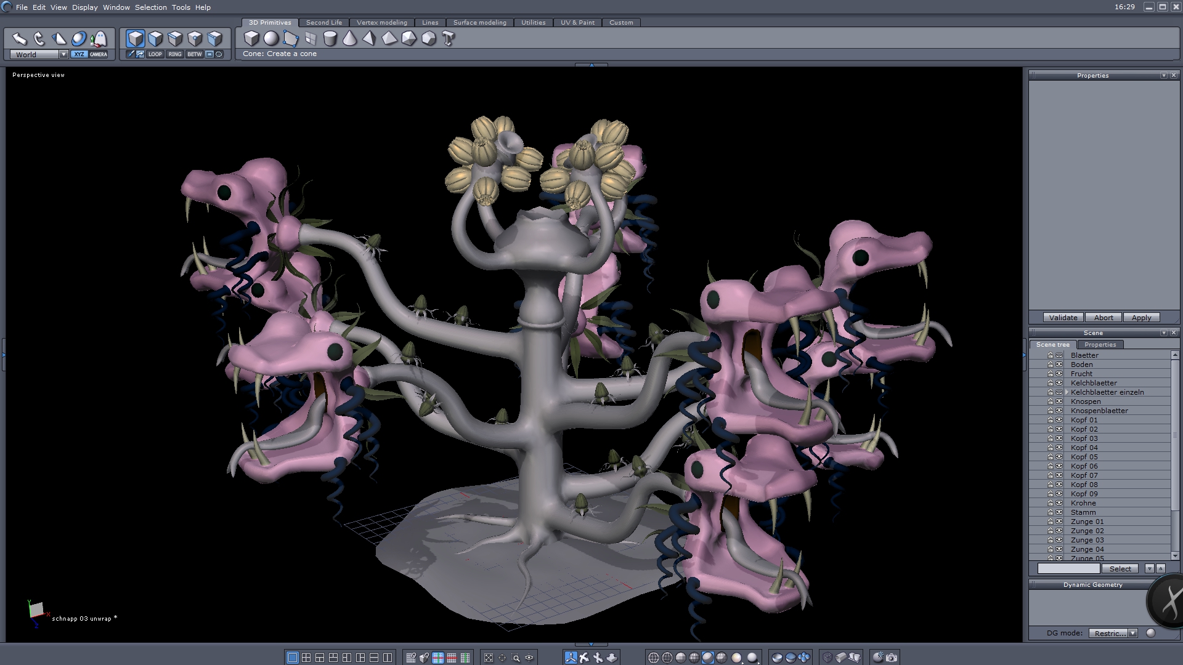Select the Rotate manipulator tool
Image resolution: width=1183 pixels, height=665 pixels.
[39, 39]
